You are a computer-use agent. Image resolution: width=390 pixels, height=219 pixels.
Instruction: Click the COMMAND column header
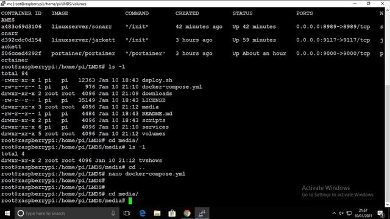(136, 13)
